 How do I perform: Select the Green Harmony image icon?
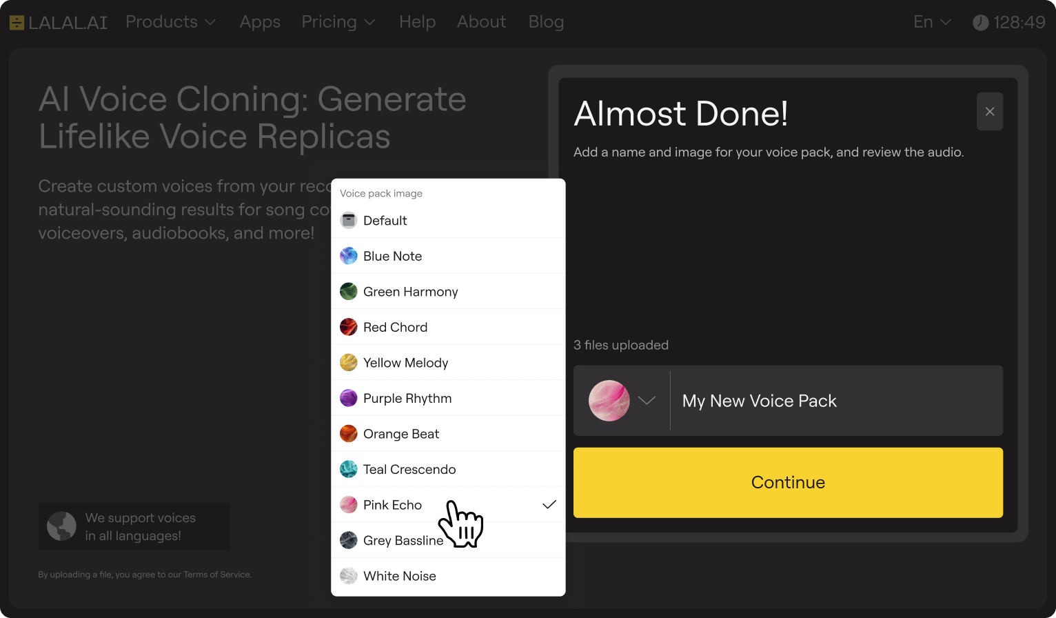[349, 291]
